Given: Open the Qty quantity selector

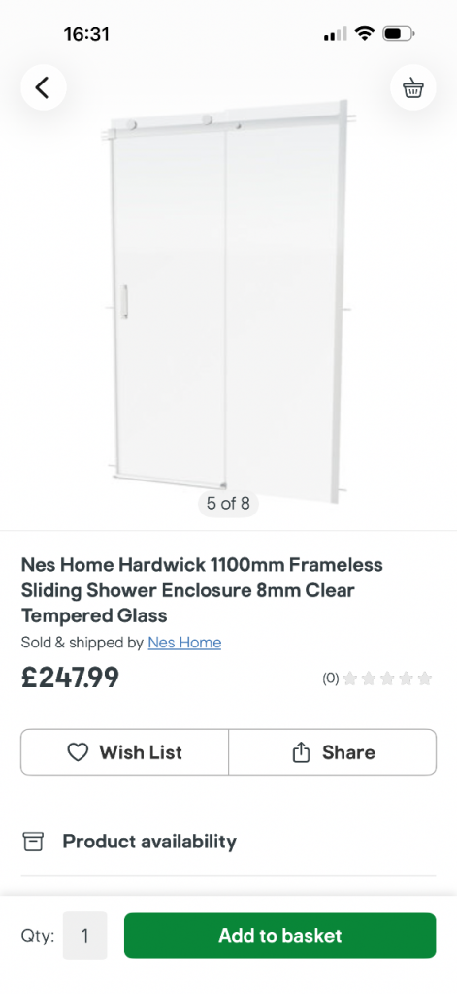Looking at the screenshot, I should click(85, 936).
